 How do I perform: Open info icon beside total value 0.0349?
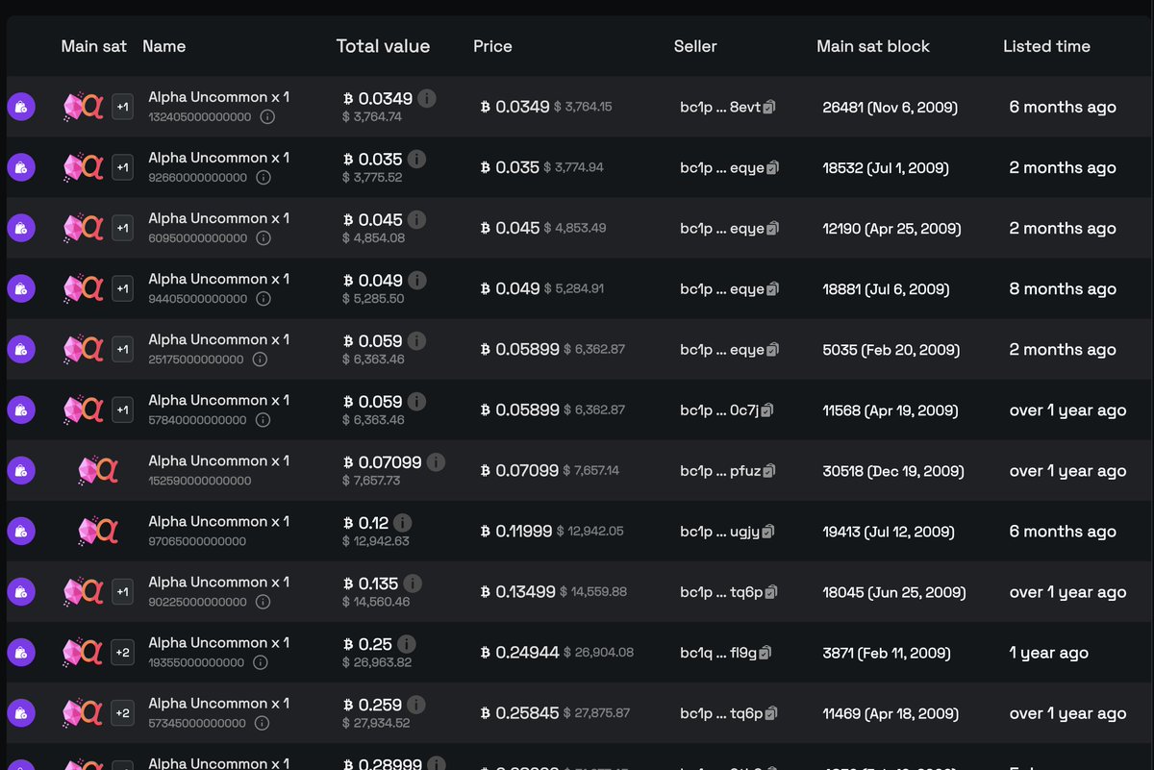(427, 98)
